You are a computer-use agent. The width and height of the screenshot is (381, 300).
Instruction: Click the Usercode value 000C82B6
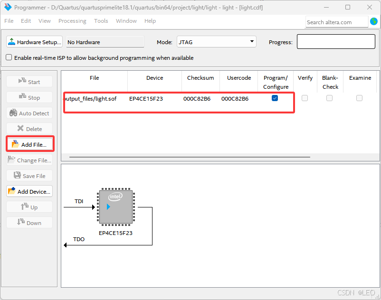point(235,99)
